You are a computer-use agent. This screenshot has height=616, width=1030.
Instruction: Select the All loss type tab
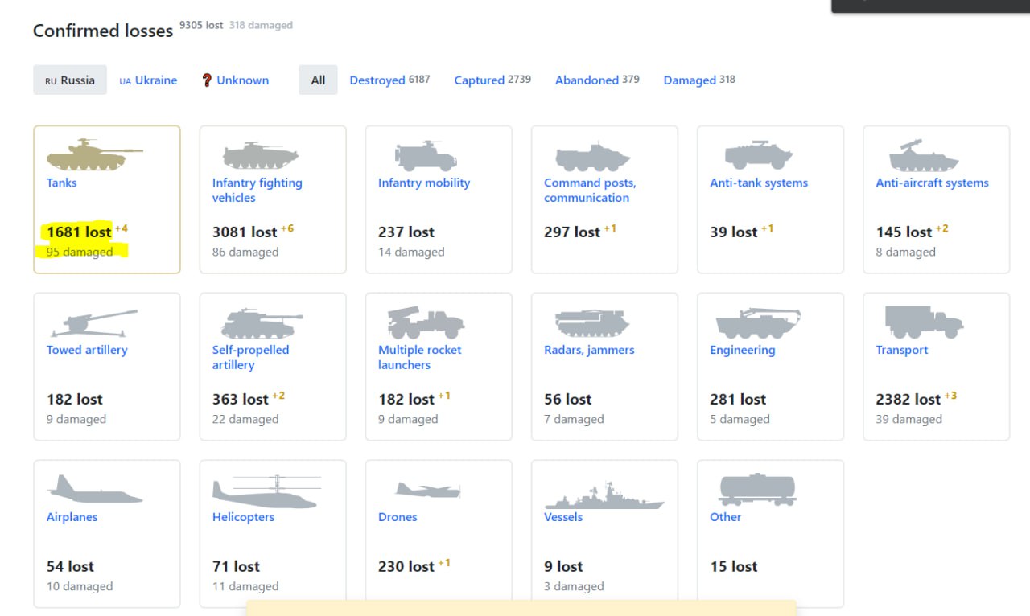(318, 80)
